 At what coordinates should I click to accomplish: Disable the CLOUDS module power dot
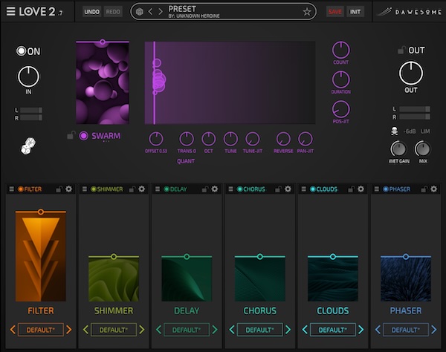[x=313, y=189]
